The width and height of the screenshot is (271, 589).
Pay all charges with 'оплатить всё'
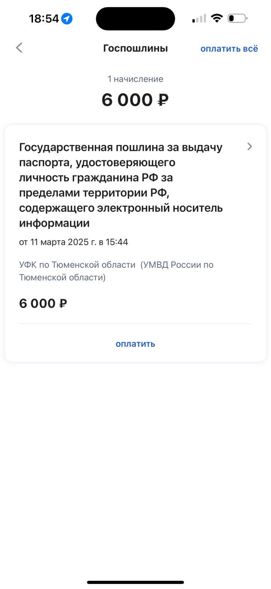click(229, 48)
